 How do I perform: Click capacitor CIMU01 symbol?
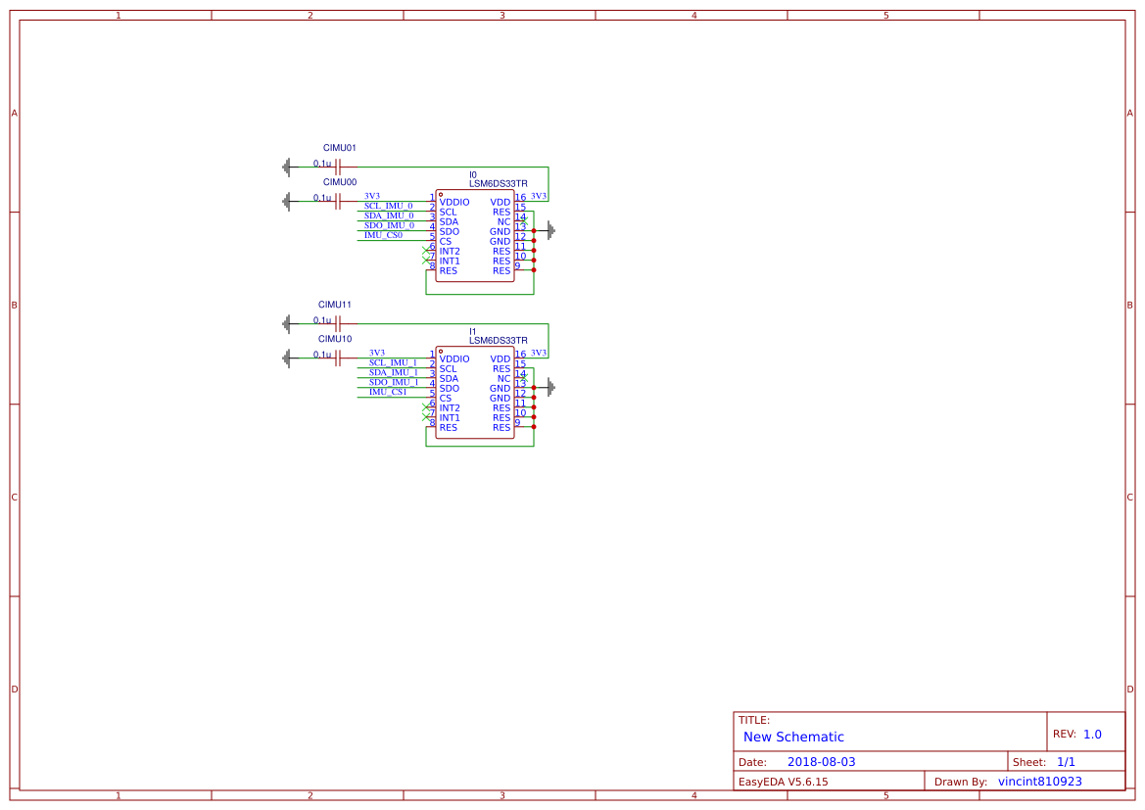(x=338, y=165)
